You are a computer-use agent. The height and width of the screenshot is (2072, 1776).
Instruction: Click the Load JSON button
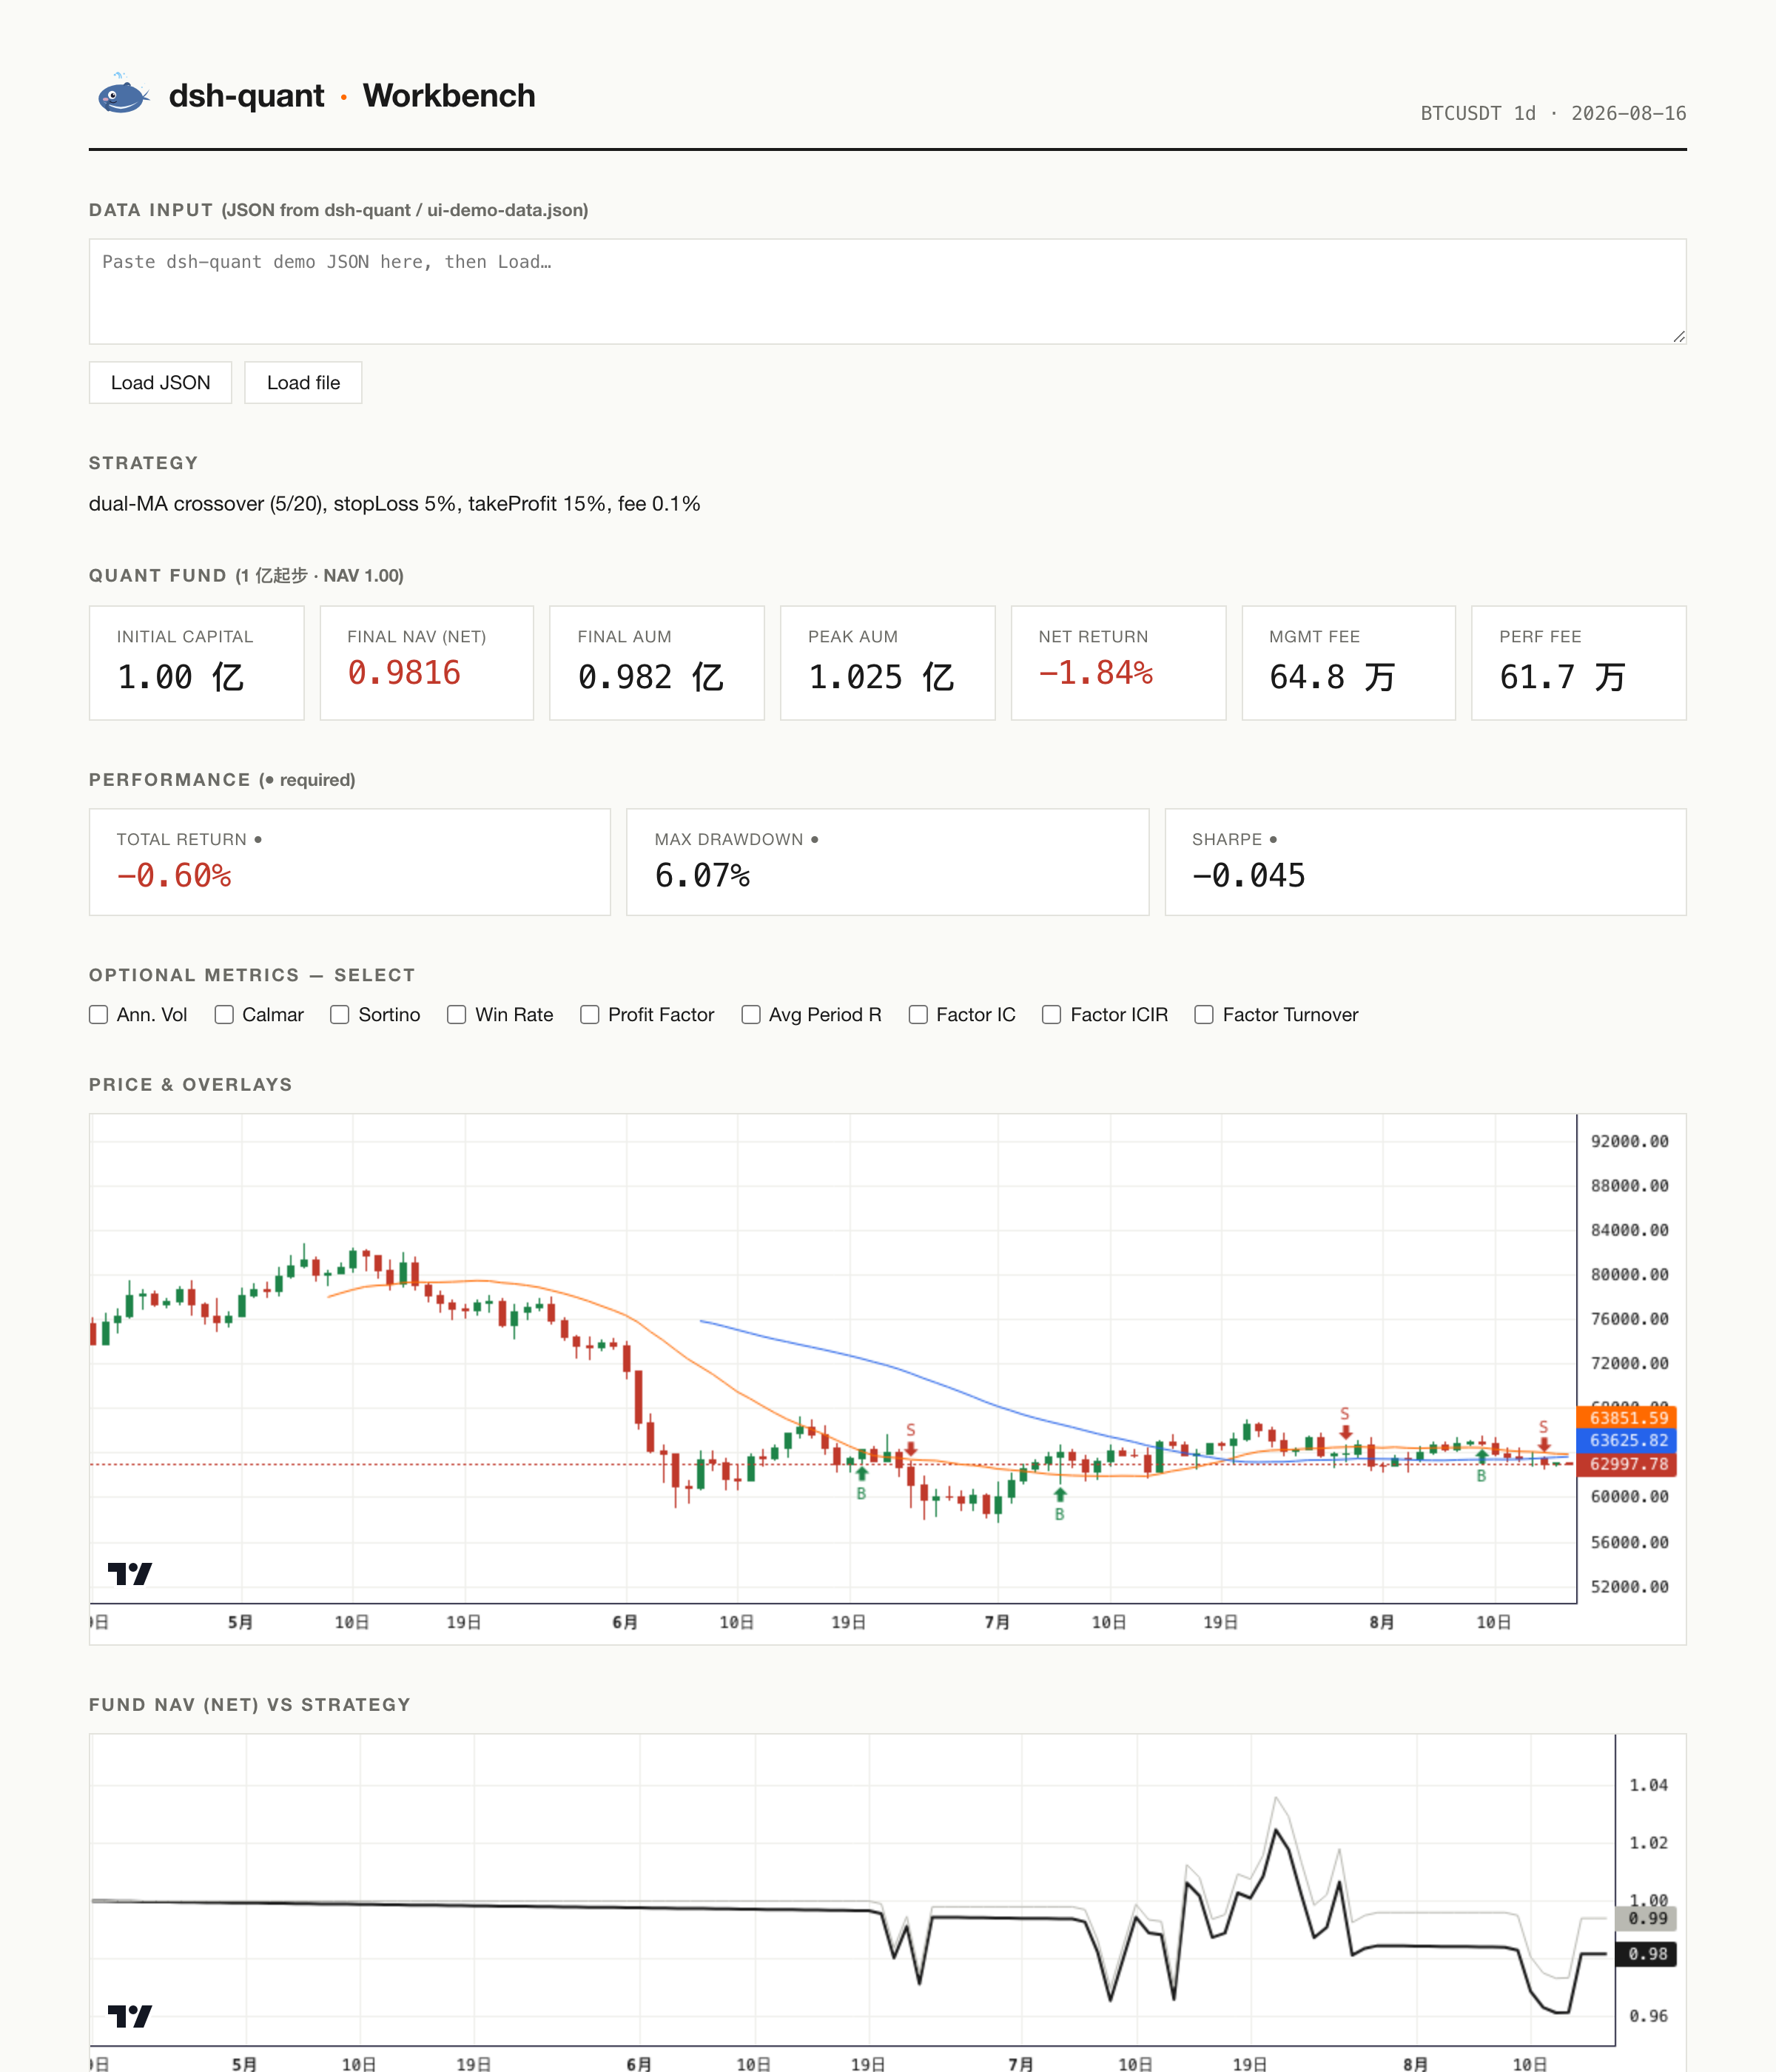[x=160, y=383]
